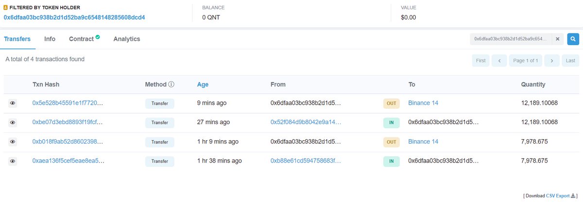Click the Transfer method badge in 9 mins ago row

160,103
